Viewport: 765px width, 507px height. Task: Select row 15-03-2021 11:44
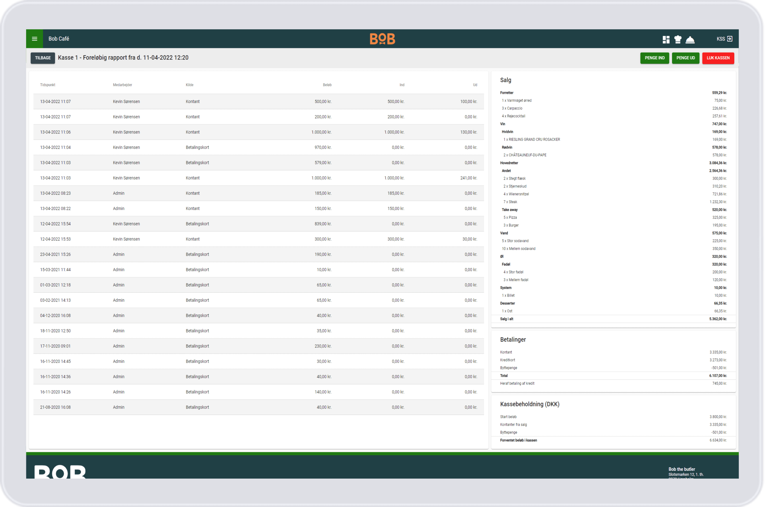coord(259,270)
